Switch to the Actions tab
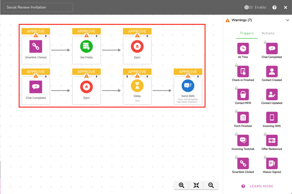This screenshot has height=194, width=292. [268, 33]
